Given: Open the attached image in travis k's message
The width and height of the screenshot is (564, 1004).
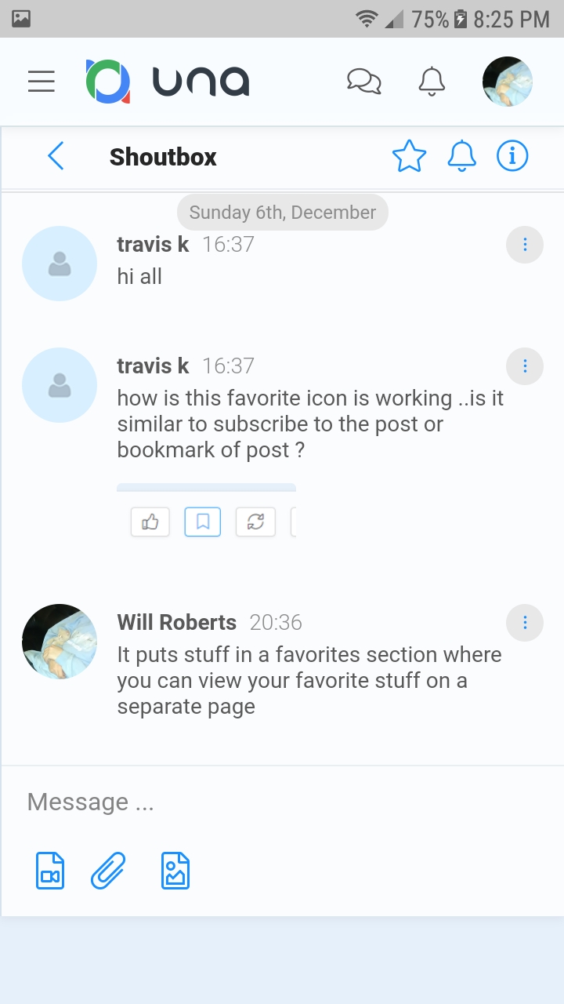Looking at the screenshot, I should tap(206, 511).
